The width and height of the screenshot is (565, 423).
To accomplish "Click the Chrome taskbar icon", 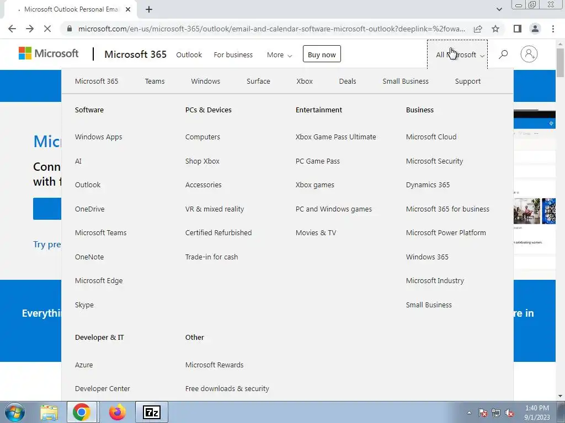I will pyautogui.click(x=82, y=412).
